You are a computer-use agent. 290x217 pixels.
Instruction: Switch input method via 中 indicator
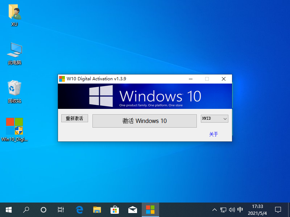point(240,210)
